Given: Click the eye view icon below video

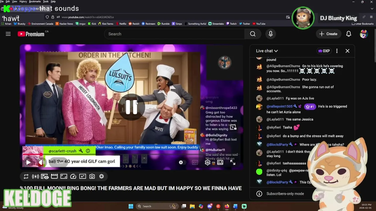Looking at the screenshot, I should click(45, 176).
